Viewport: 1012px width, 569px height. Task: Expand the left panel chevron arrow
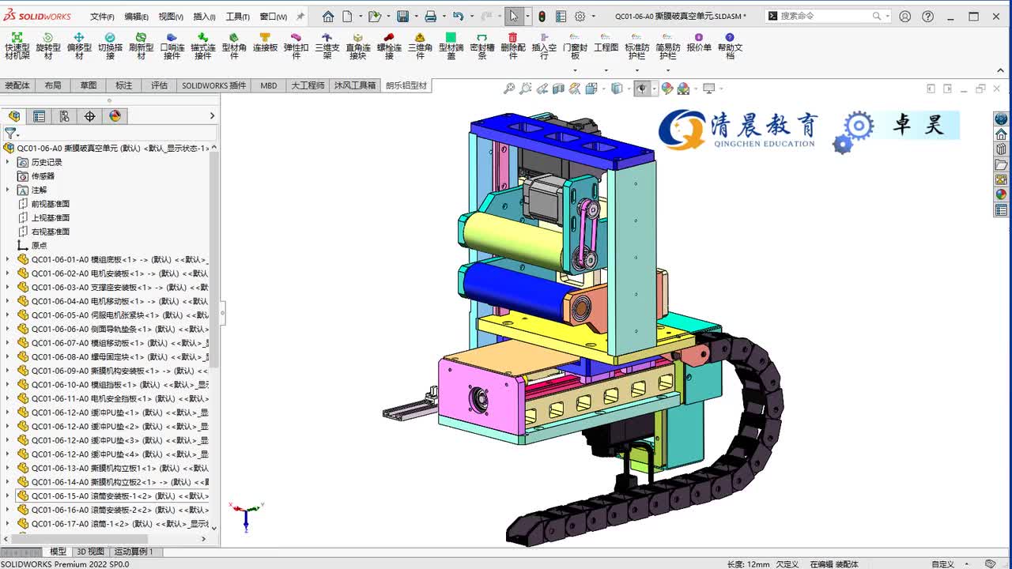[x=212, y=116]
